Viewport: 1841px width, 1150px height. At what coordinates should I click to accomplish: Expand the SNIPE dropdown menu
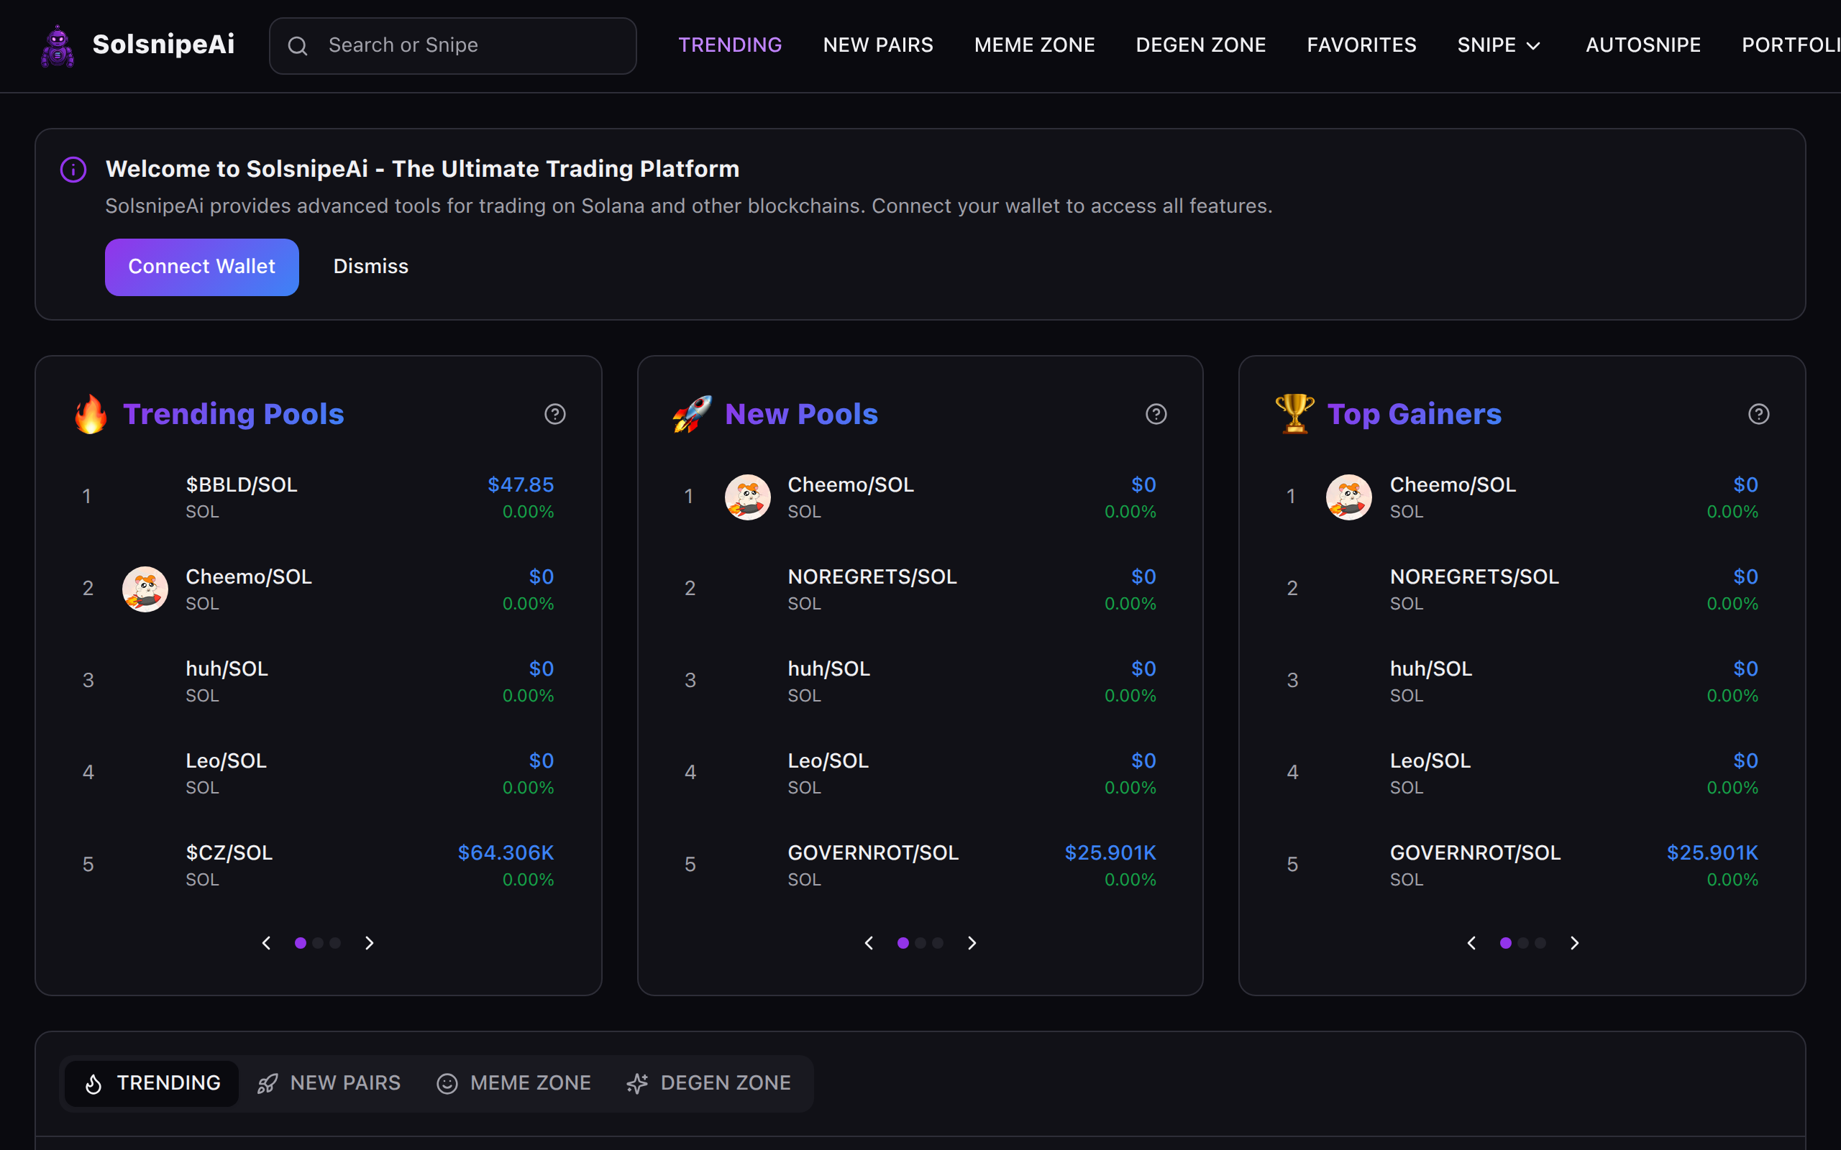(x=1498, y=45)
